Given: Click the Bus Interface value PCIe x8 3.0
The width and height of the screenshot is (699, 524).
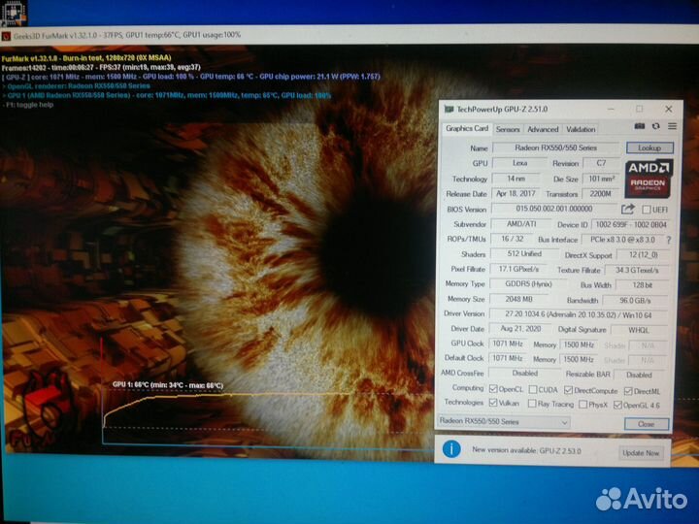Looking at the screenshot, I should pos(622,240).
